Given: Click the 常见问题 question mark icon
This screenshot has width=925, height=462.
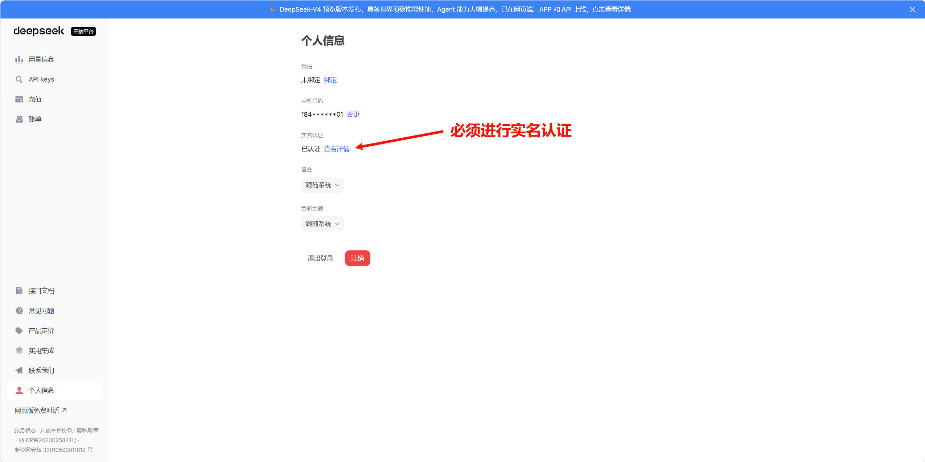Looking at the screenshot, I should [x=19, y=311].
